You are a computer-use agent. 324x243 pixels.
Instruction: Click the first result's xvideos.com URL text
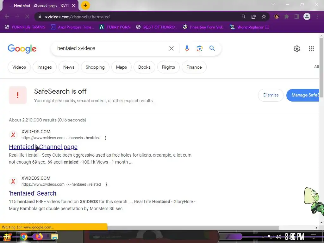(x=61, y=138)
